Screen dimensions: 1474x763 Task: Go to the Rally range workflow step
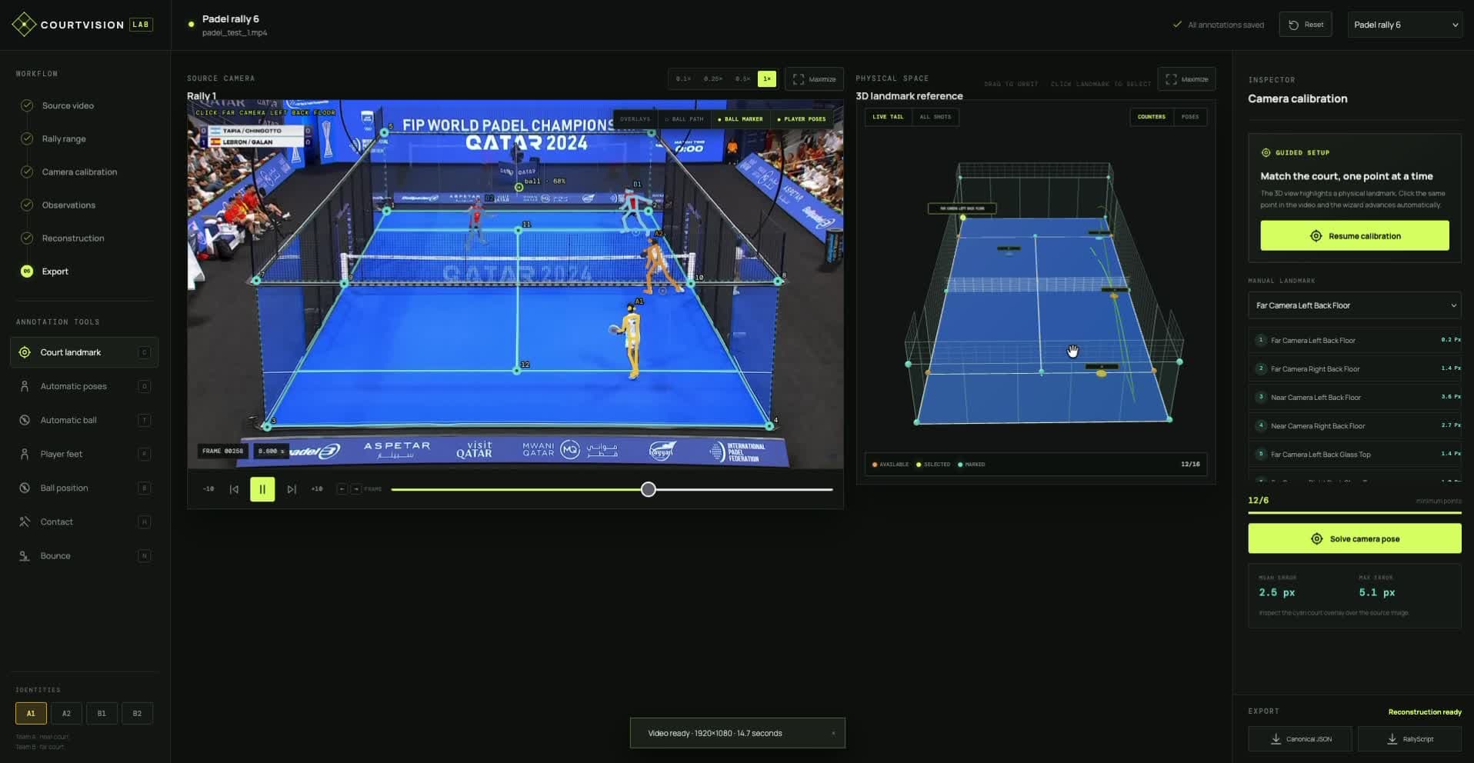tap(64, 138)
